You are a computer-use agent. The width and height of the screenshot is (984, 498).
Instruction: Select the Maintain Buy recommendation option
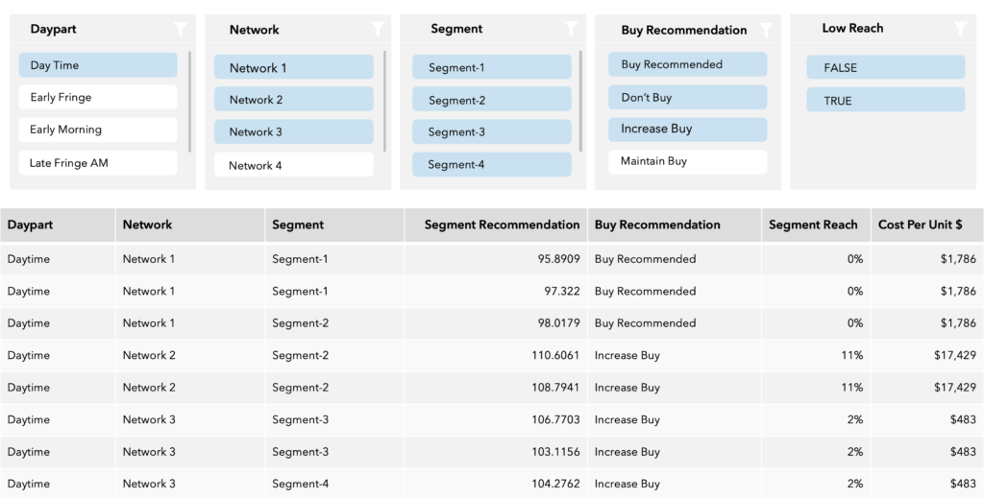[688, 161]
